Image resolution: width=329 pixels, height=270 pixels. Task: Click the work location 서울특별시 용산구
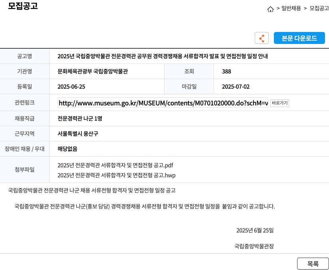coord(78,134)
